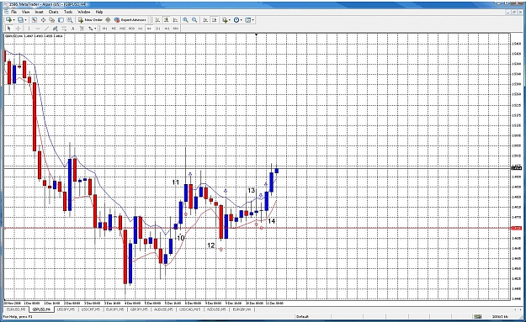Expand the New Chart dropdown arrow

coord(14,20)
